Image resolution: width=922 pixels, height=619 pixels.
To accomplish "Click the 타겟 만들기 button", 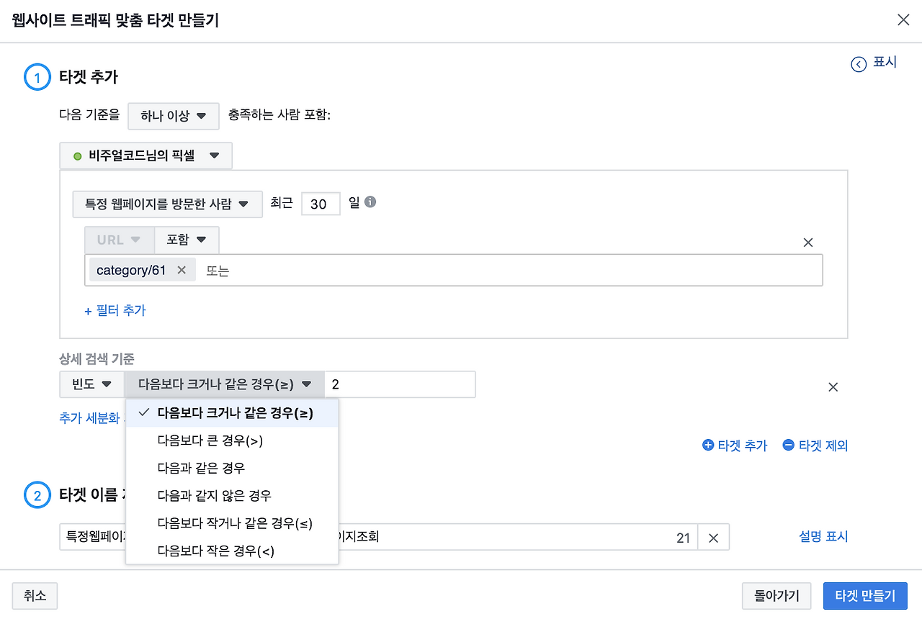I will click(x=865, y=596).
